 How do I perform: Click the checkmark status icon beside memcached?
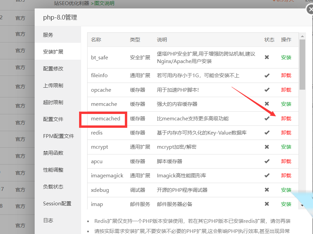267,118
